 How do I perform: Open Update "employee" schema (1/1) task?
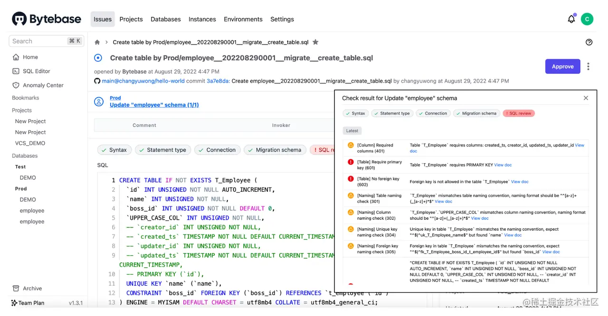(x=154, y=105)
